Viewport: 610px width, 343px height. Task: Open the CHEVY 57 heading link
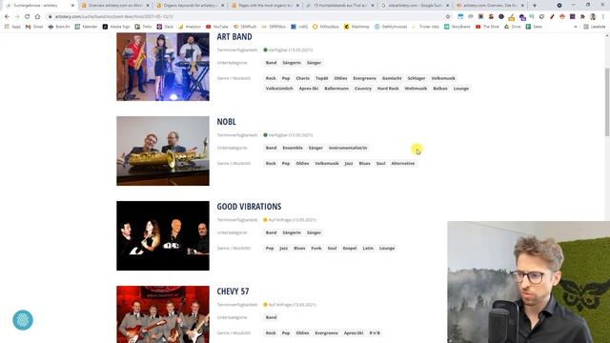click(x=233, y=292)
